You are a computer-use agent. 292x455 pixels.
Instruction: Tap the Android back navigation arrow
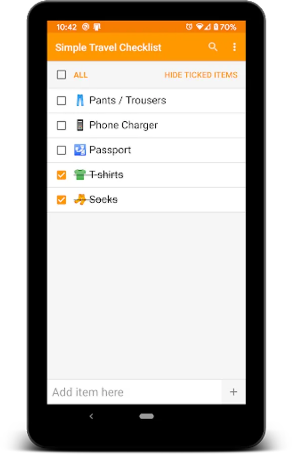[91, 416]
